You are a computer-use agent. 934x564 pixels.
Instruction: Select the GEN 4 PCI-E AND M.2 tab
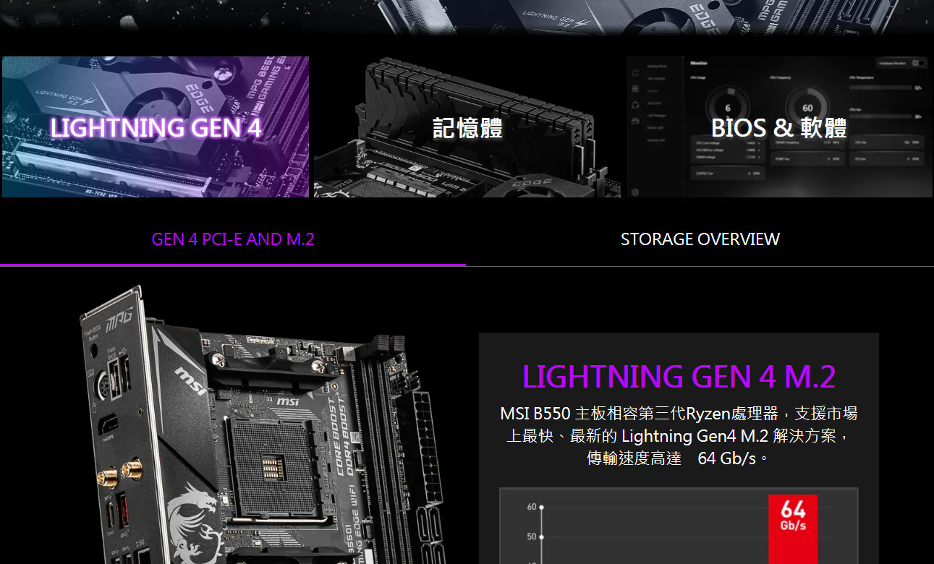[233, 239]
